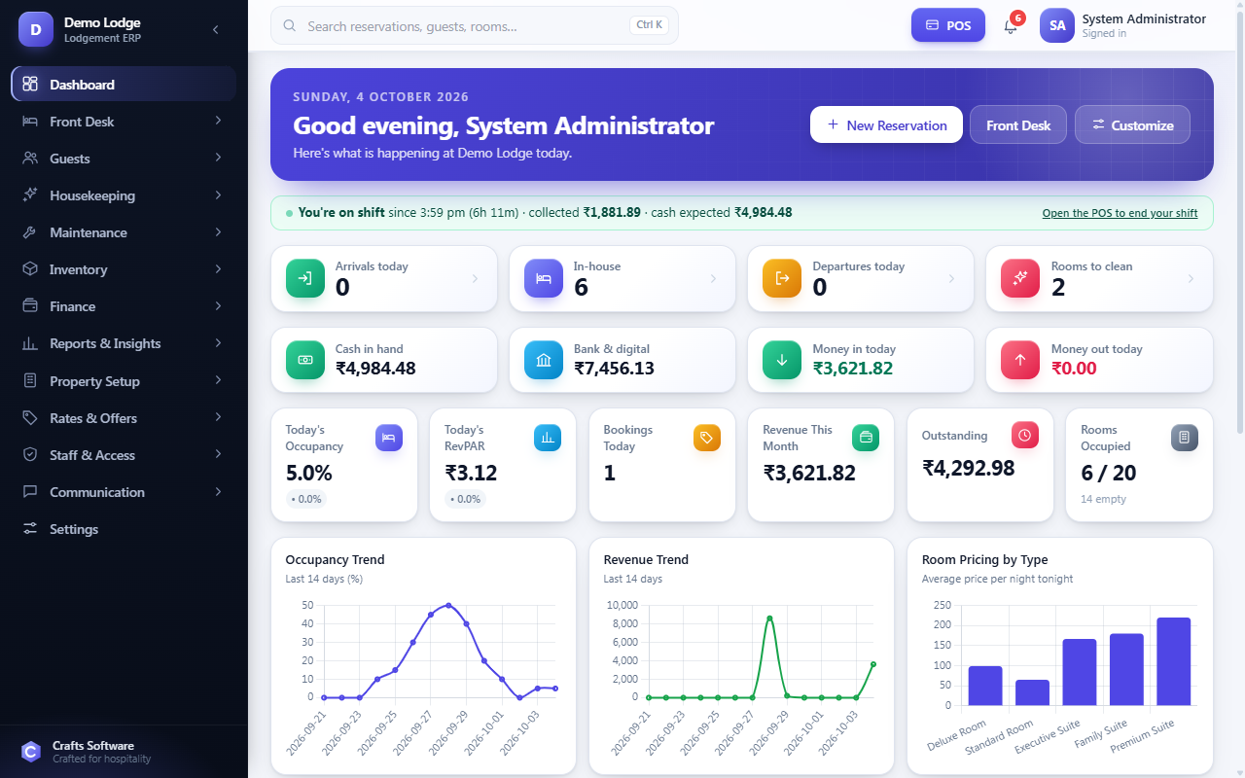
Task: Click the Today's RevPAR chart icon
Action: pyautogui.click(x=548, y=438)
